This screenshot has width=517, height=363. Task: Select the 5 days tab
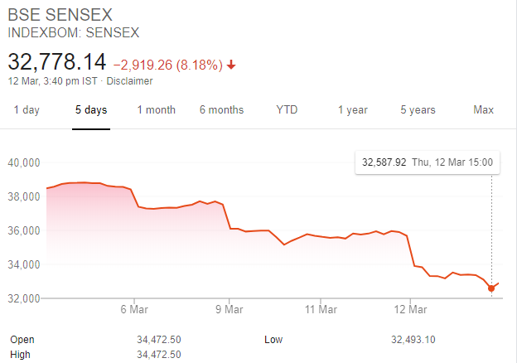tap(90, 110)
